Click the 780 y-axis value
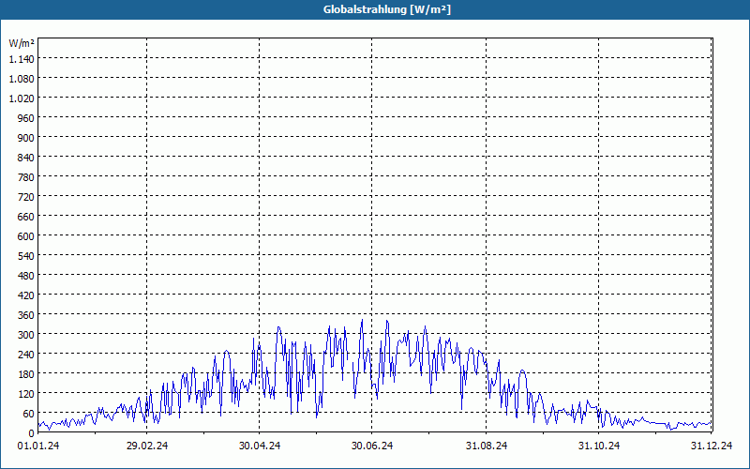Image resolution: width=750 pixels, height=469 pixels. tap(26, 177)
